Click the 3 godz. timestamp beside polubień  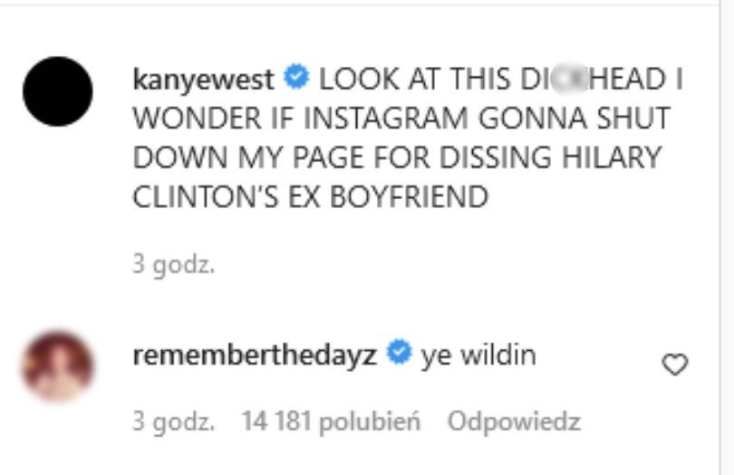click(174, 422)
